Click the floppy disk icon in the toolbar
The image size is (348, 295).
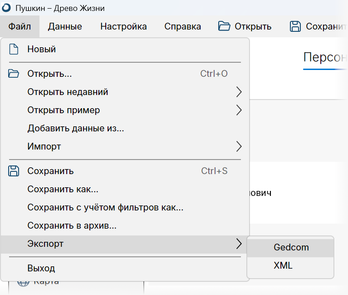pos(295,26)
